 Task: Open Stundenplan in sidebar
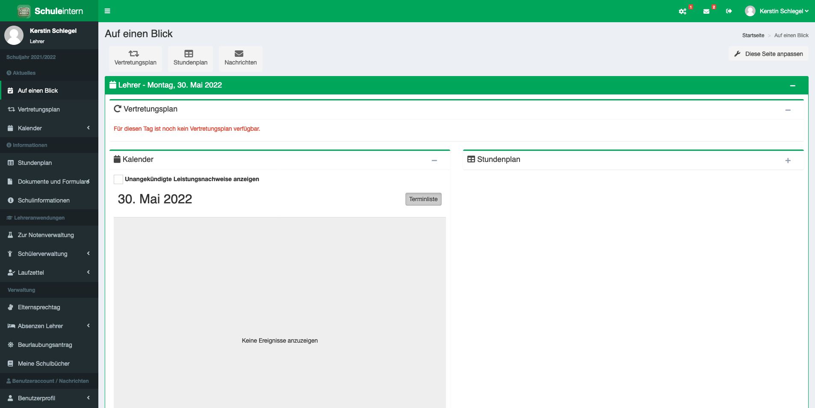pyautogui.click(x=49, y=163)
